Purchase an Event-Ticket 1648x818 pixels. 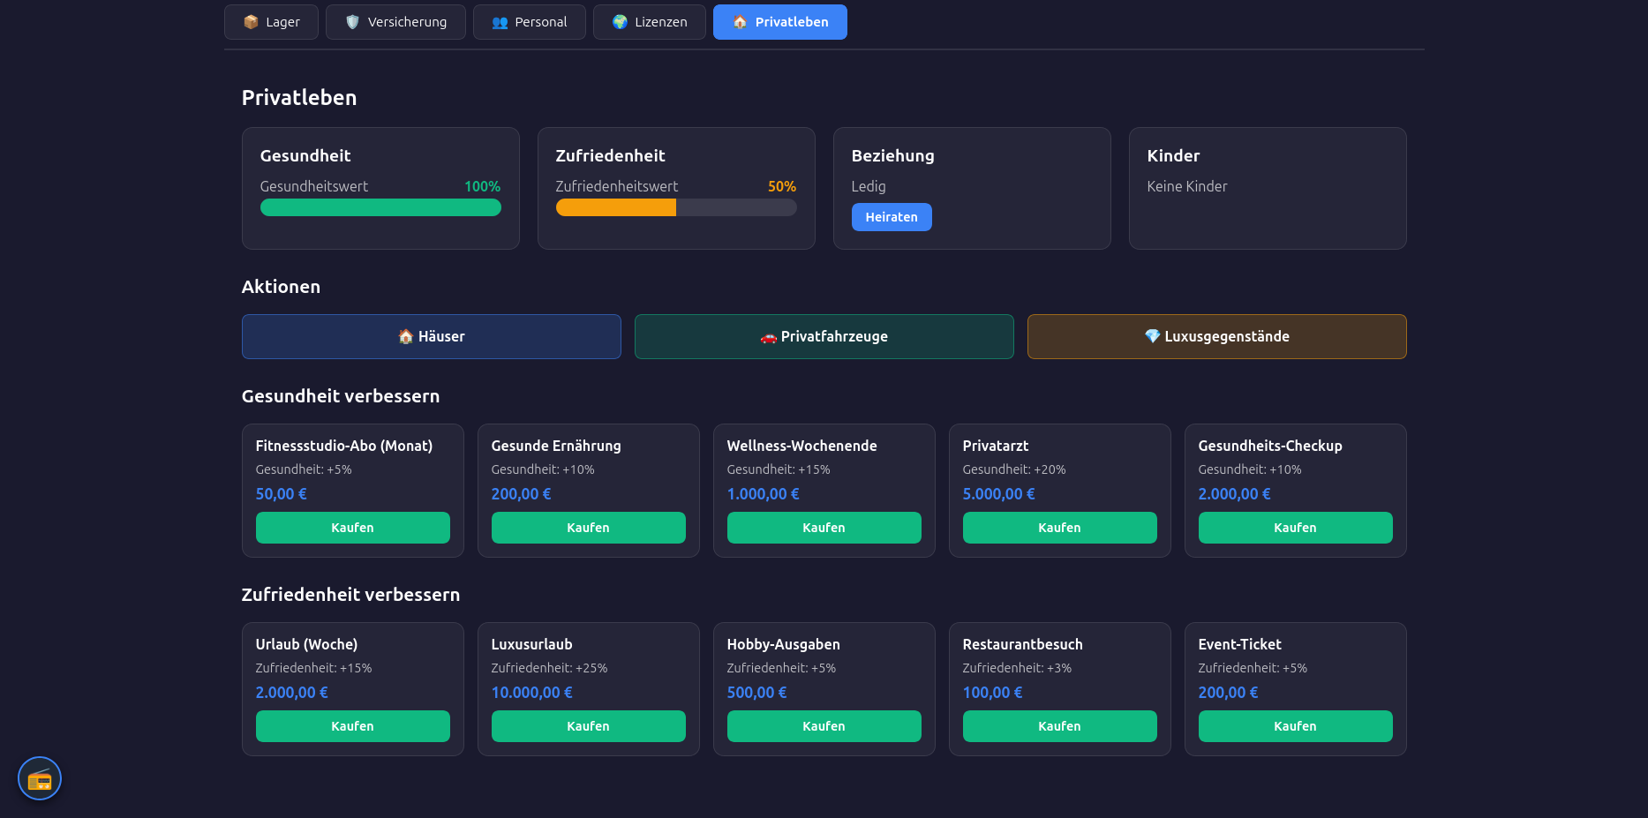click(x=1296, y=726)
